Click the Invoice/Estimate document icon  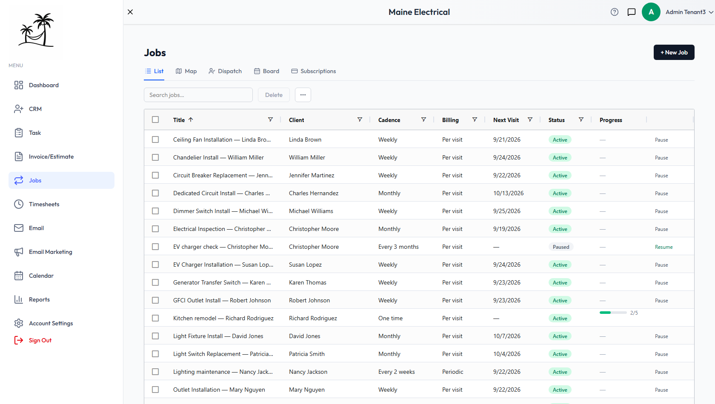tap(19, 156)
